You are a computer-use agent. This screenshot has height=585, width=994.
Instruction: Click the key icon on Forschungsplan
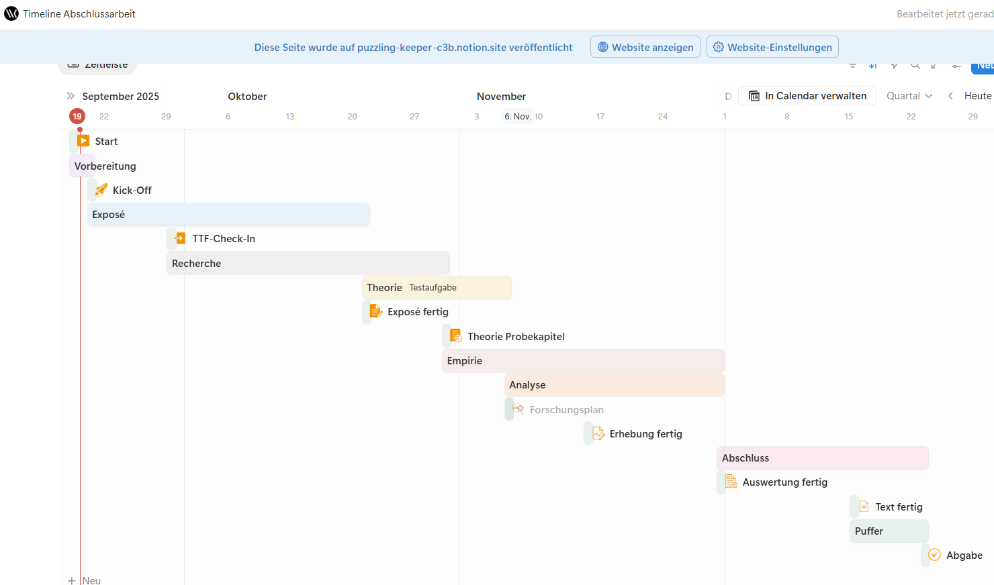point(517,409)
